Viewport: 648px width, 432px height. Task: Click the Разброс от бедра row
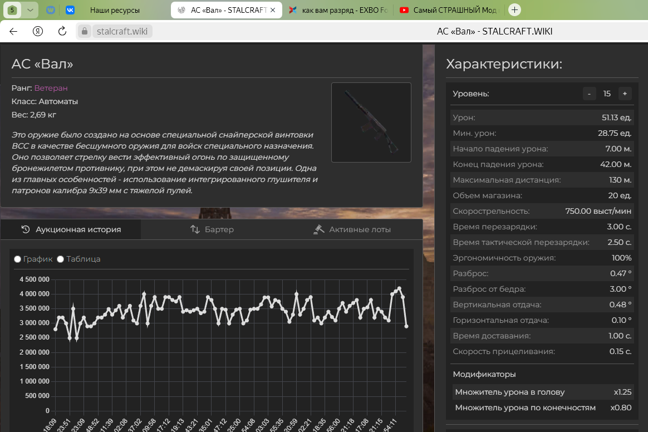pos(542,289)
